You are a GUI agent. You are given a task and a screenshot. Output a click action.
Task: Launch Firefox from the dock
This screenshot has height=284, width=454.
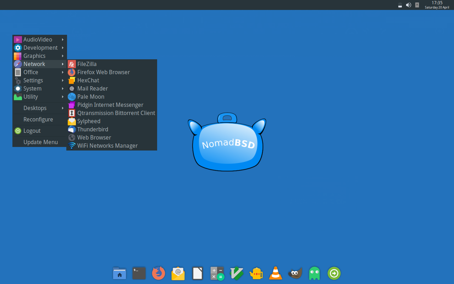[x=158, y=273]
